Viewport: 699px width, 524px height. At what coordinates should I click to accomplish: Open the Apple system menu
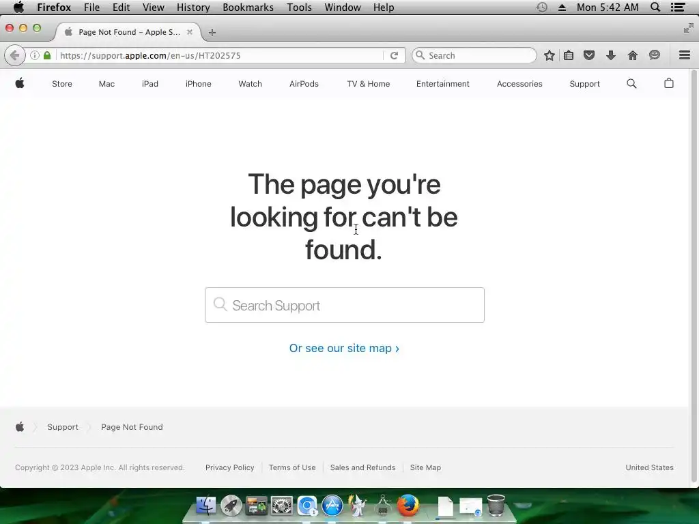click(x=18, y=7)
